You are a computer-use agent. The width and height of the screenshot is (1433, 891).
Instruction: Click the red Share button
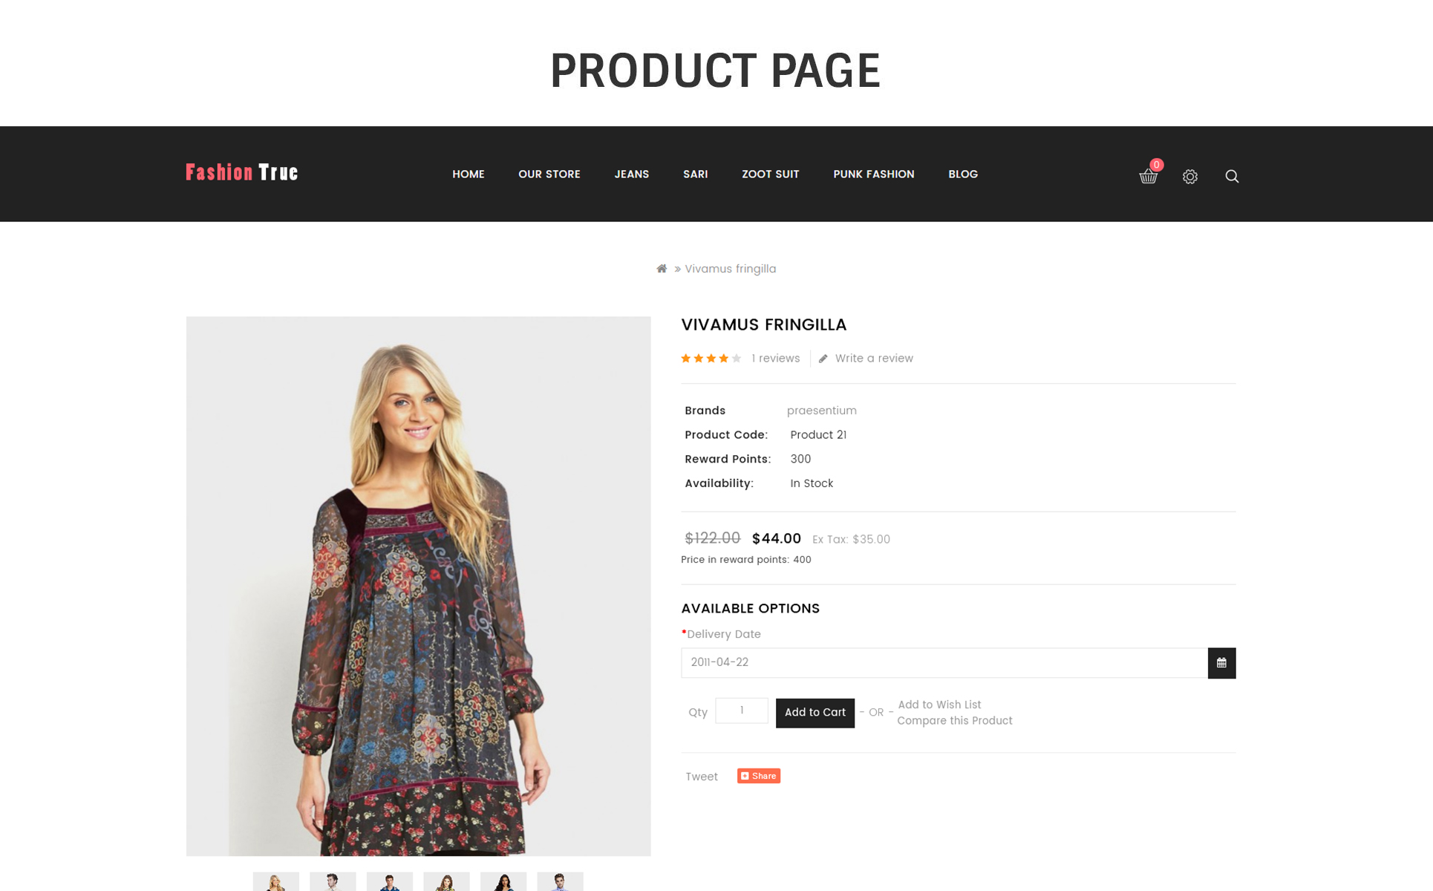[759, 776]
